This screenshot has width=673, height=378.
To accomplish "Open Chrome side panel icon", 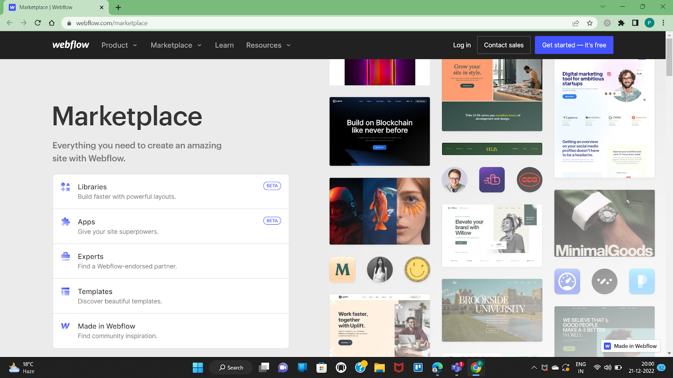I will [635, 23].
